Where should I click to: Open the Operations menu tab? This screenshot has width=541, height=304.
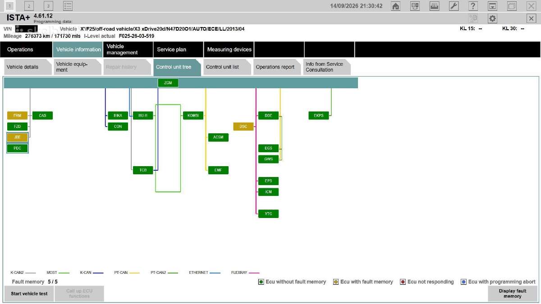(x=26, y=50)
